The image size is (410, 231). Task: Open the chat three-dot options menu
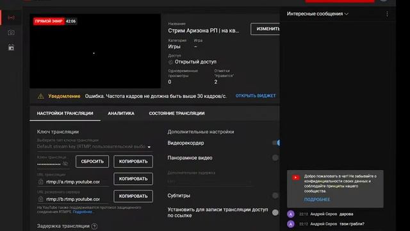coord(387,14)
